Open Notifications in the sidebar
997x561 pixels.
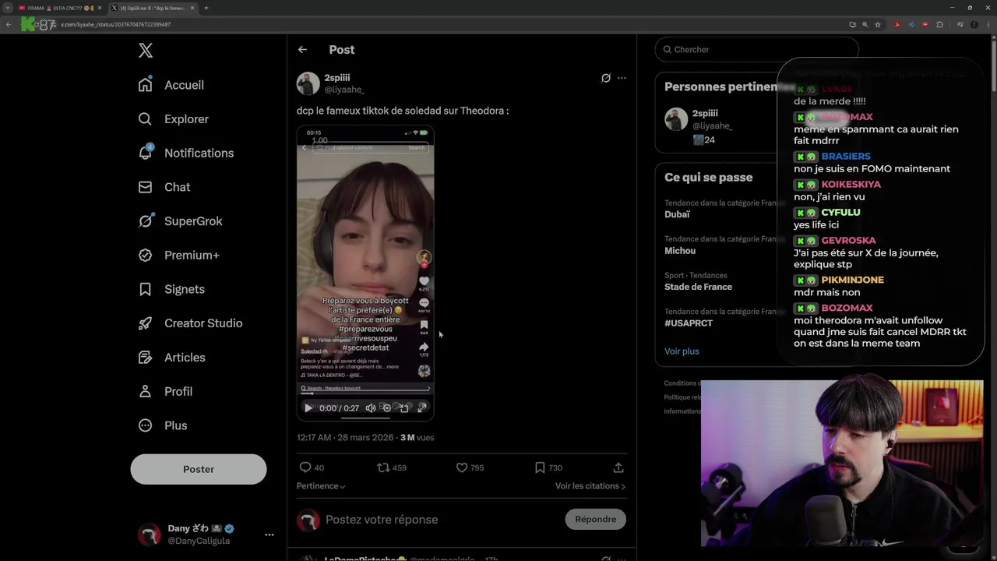[x=185, y=153]
